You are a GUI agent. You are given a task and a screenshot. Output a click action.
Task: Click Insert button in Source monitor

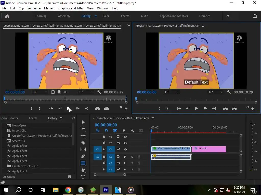click(x=97, y=108)
